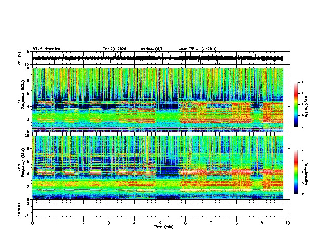Click the -3 tick on the ch.1 color bar
The width and height of the screenshot is (324, 250).
[x=301, y=82]
